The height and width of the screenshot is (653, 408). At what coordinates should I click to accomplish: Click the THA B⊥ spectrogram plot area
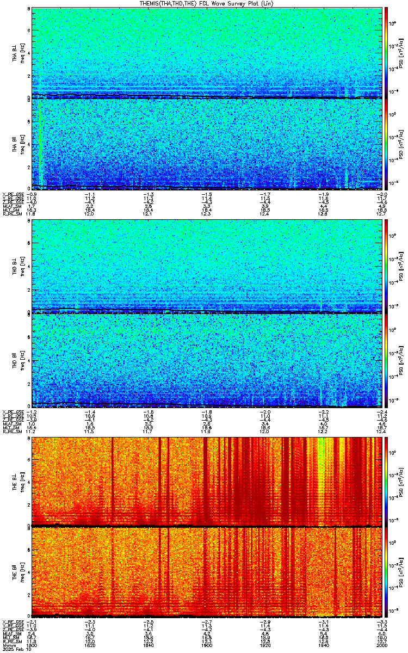(x=206, y=53)
